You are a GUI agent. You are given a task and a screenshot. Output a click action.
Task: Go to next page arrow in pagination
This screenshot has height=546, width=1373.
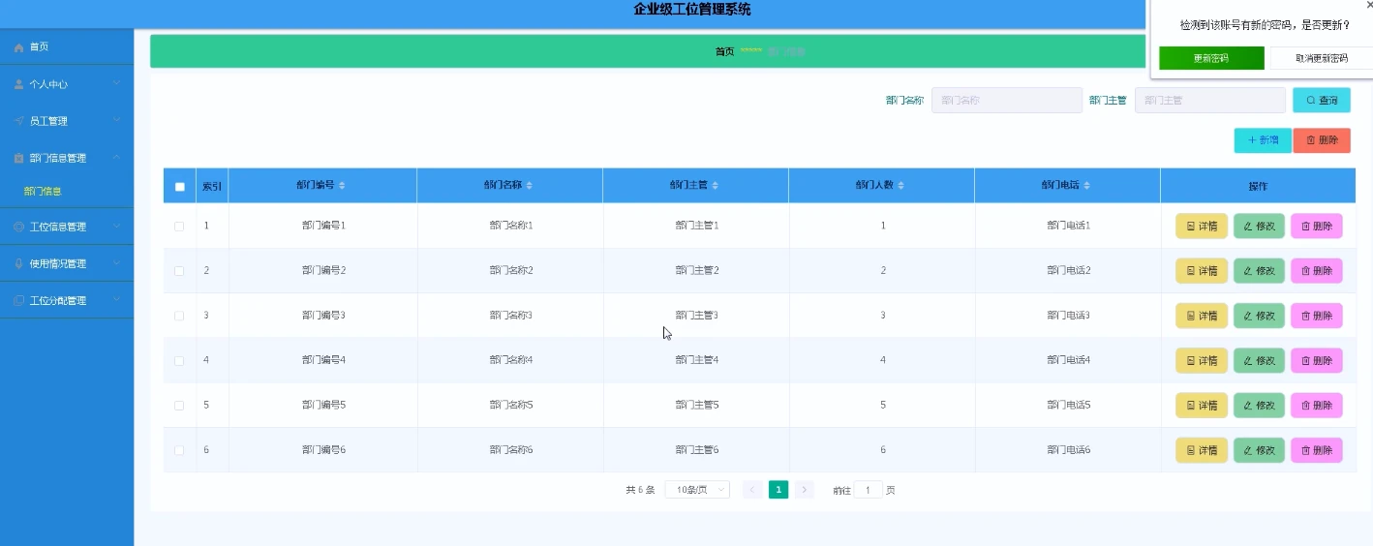coord(805,490)
